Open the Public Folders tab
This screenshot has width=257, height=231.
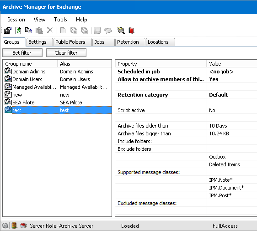click(72, 42)
